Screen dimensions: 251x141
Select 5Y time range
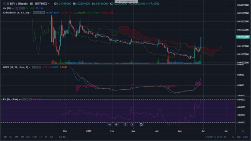pos(46,137)
